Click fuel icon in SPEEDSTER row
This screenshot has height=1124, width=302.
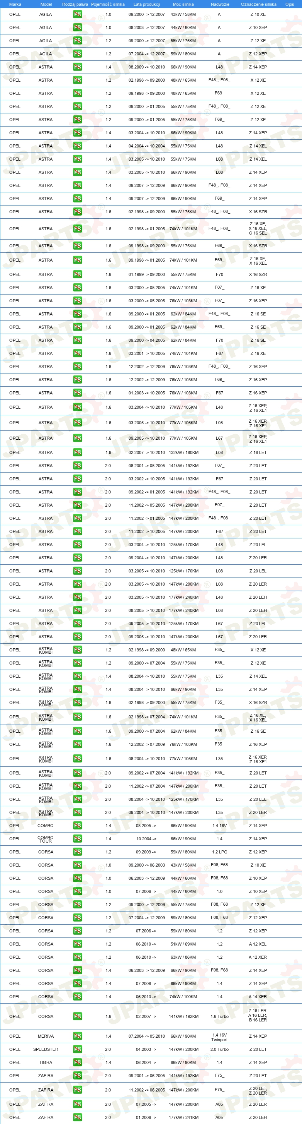[x=78, y=1049]
